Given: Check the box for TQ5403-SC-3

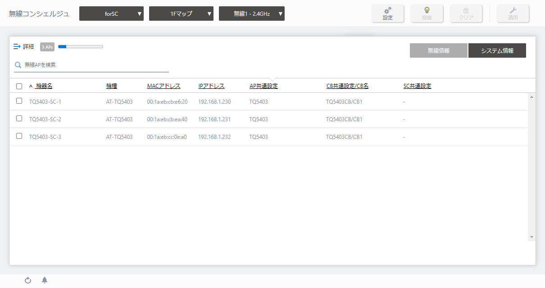Looking at the screenshot, I should tap(19, 136).
